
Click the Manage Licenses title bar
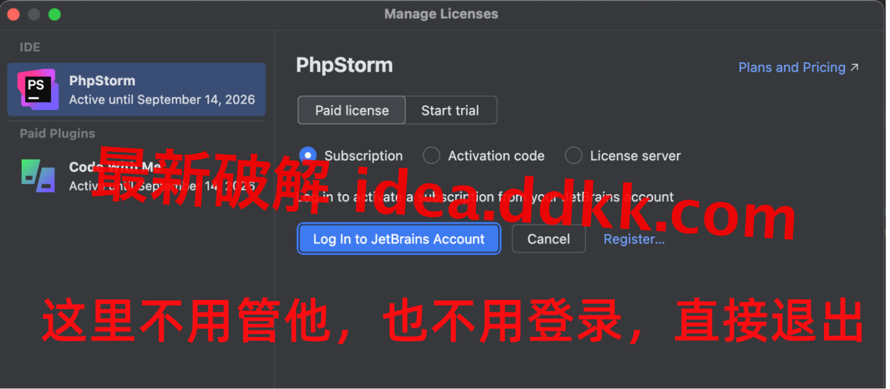[441, 14]
